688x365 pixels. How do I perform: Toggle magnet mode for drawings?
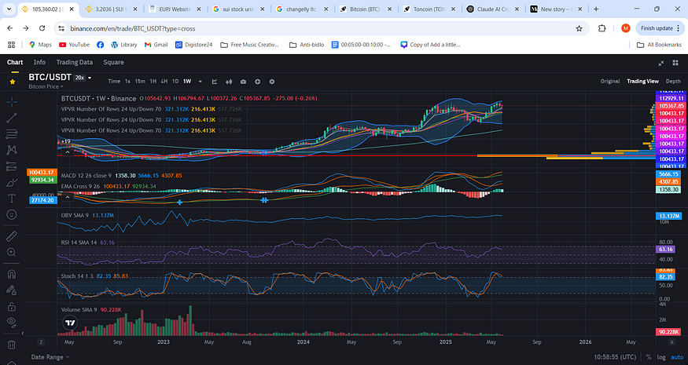tap(12, 274)
